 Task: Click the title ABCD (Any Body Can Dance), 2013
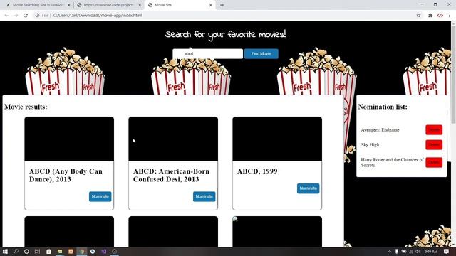coord(66,176)
